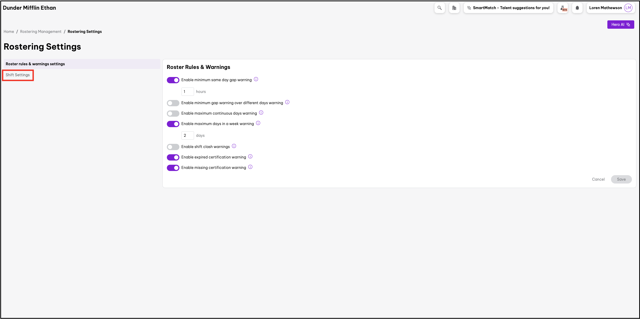Click the Hero AI button

click(x=620, y=25)
